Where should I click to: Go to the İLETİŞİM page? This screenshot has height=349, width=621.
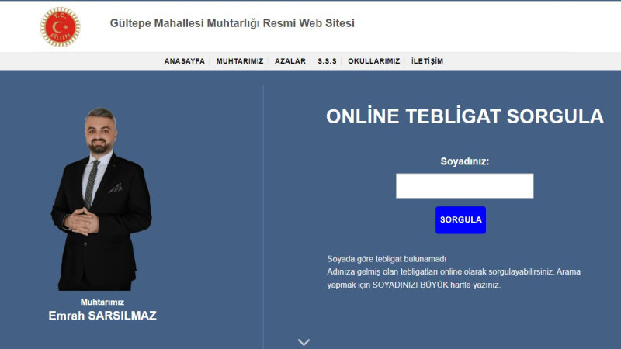click(x=427, y=61)
